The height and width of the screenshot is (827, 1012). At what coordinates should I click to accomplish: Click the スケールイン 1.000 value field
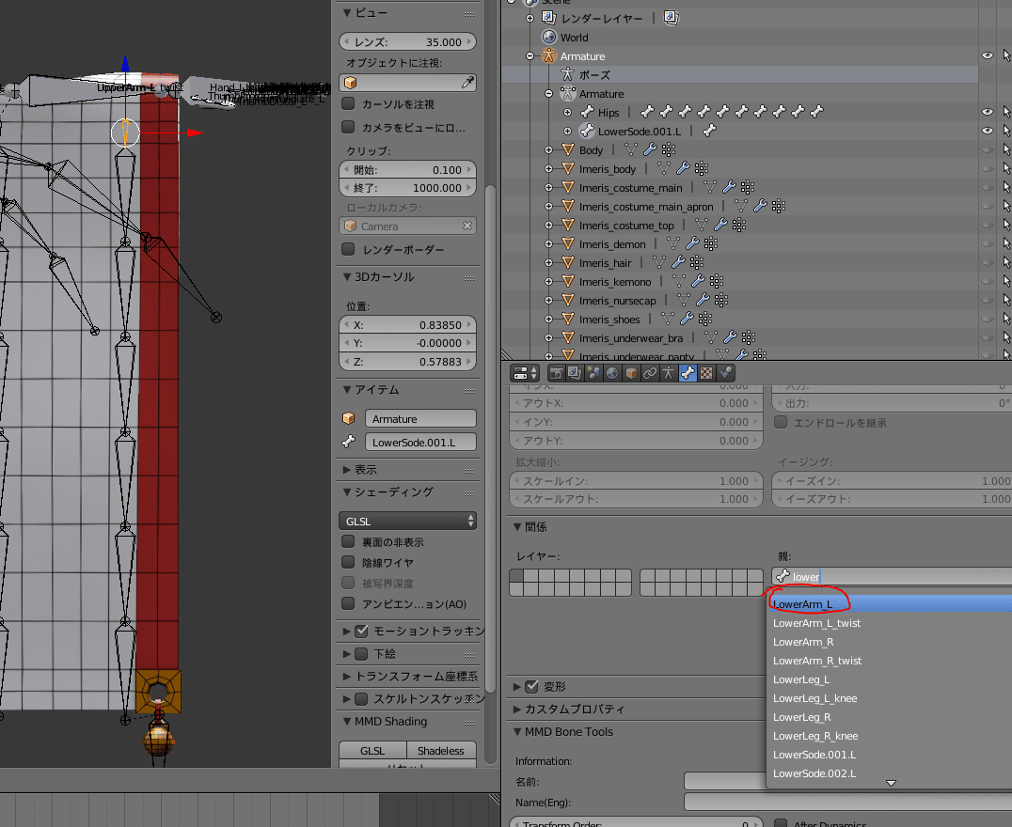636,480
